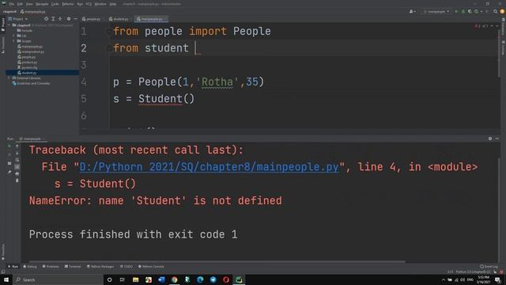Toggle scroll to end in Run console
Screen dimensions: 506x285
tap(17, 167)
